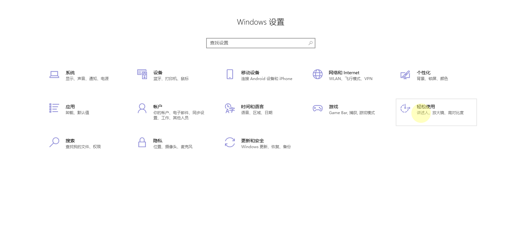Click the phone icon for 移动设备

tap(230, 74)
